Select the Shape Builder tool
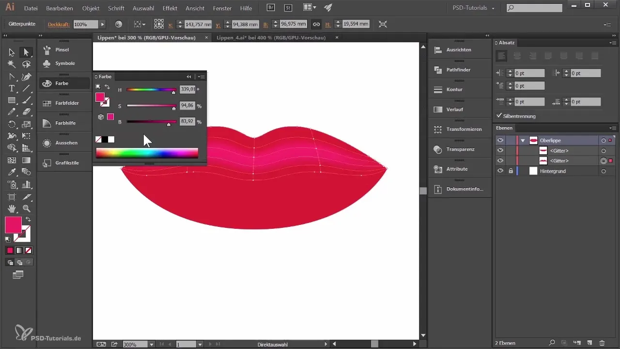 point(12,148)
